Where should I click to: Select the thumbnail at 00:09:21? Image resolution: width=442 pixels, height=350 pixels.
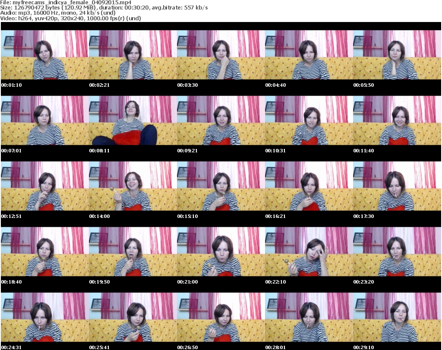click(x=221, y=120)
